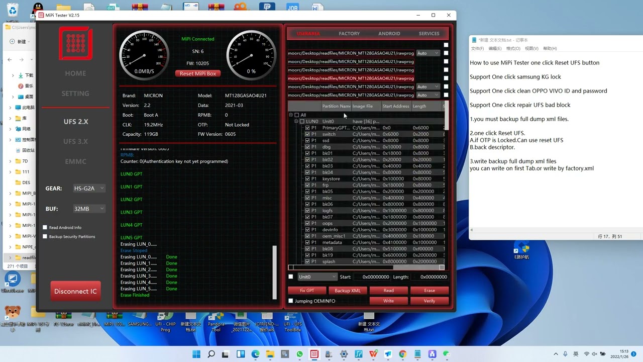Open EMMC section in sidebar
Screen dimensions: 643x362
[75, 161]
